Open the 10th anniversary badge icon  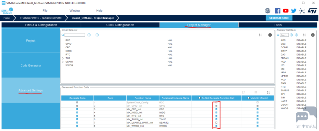pos(267,11)
